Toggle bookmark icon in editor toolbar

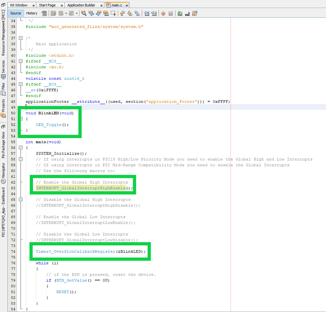pos(137,13)
